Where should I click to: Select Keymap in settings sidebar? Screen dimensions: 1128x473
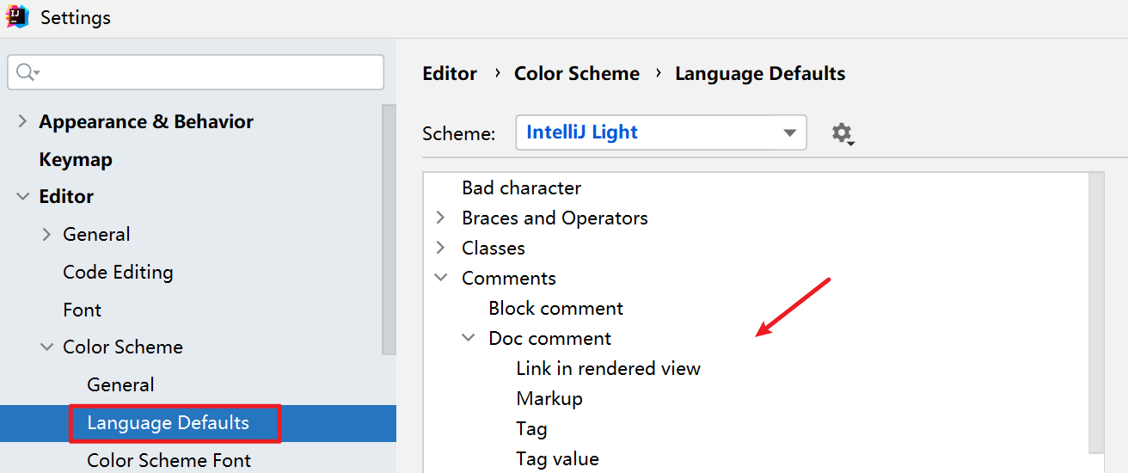pos(76,159)
